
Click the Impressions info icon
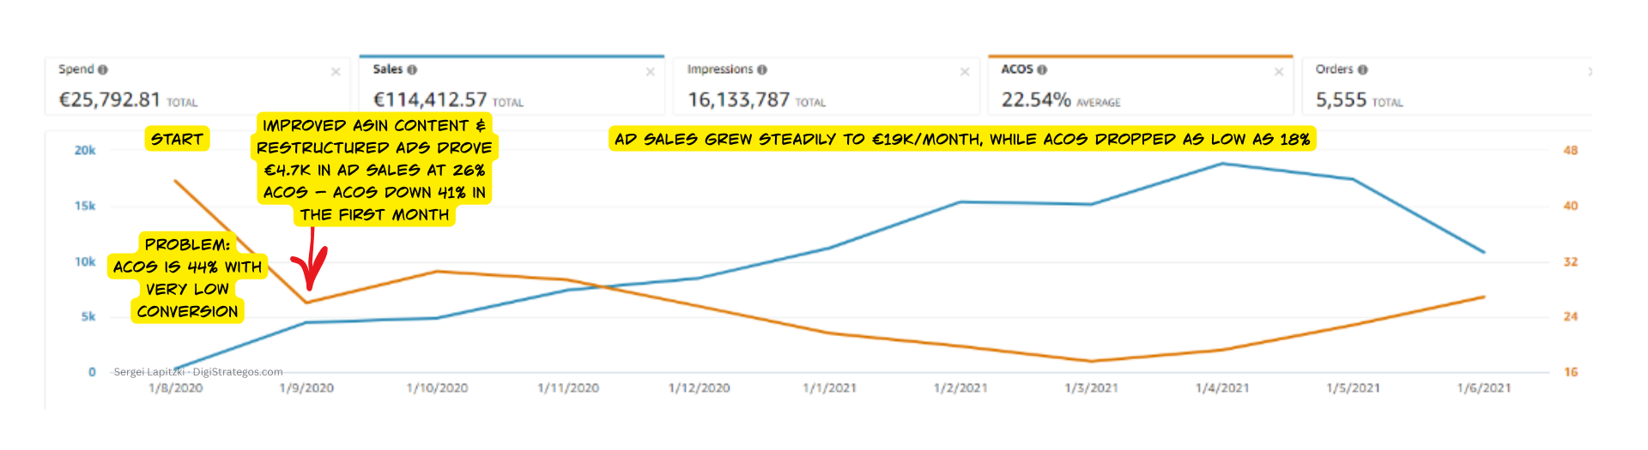(762, 69)
